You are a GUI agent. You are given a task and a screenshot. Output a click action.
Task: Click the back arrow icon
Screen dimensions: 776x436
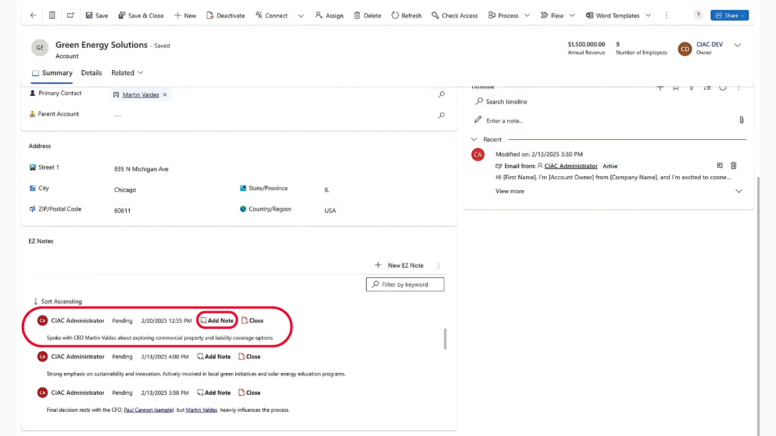coord(33,15)
